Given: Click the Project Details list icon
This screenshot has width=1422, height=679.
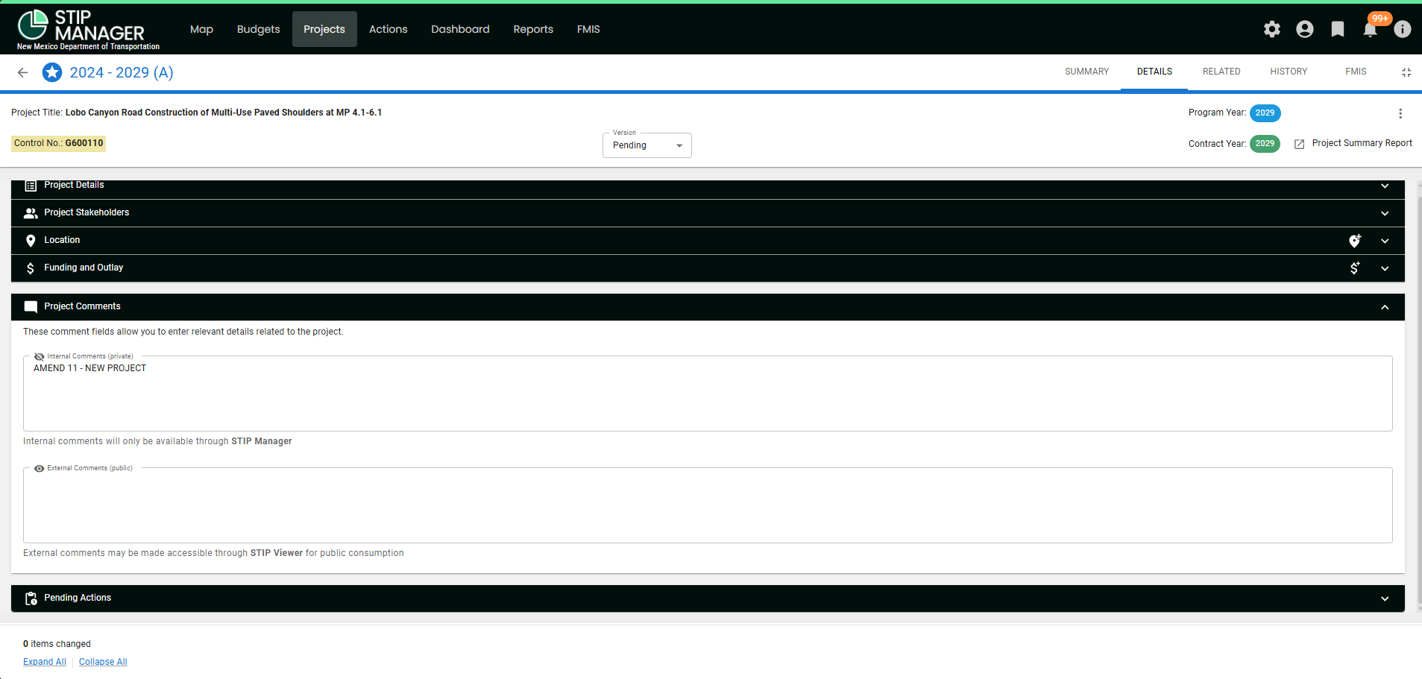Looking at the screenshot, I should tap(31, 186).
